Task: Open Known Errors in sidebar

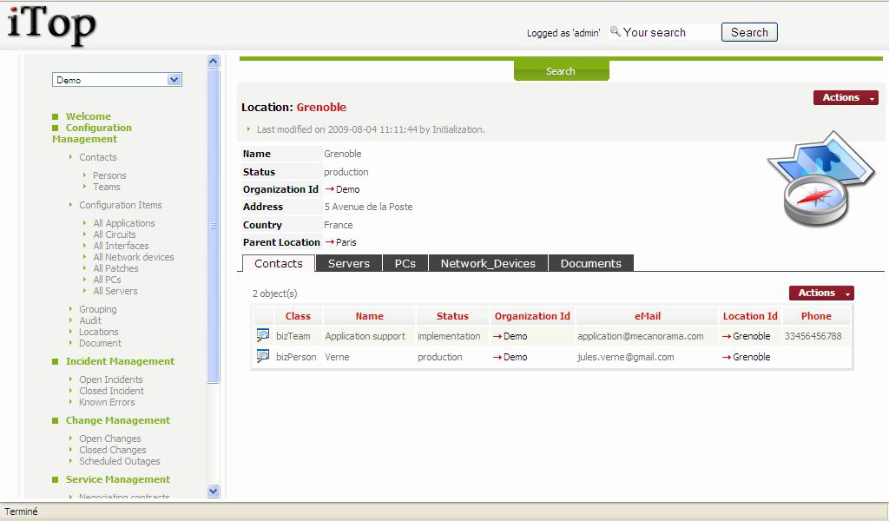Action: point(107,402)
